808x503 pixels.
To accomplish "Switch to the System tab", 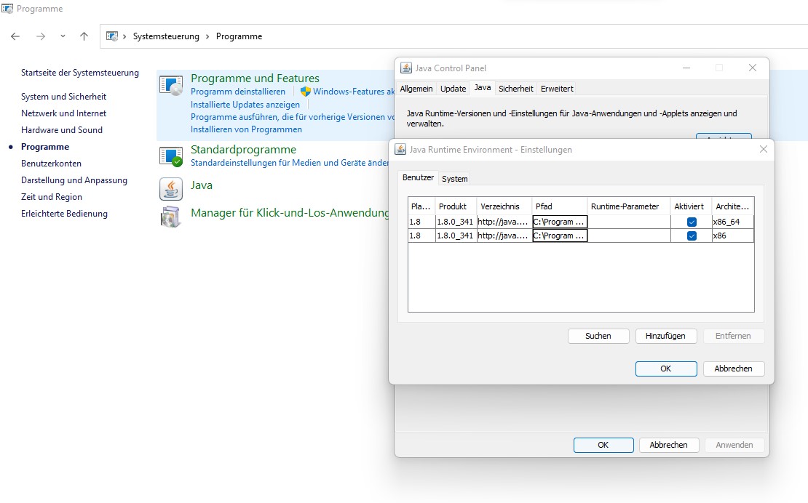I will click(x=455, y=179).
